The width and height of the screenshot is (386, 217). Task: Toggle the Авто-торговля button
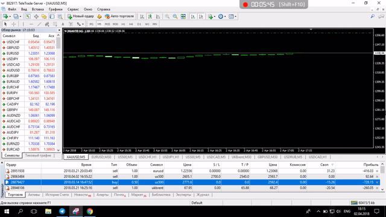pyautogui.click(x=119, y=16)
